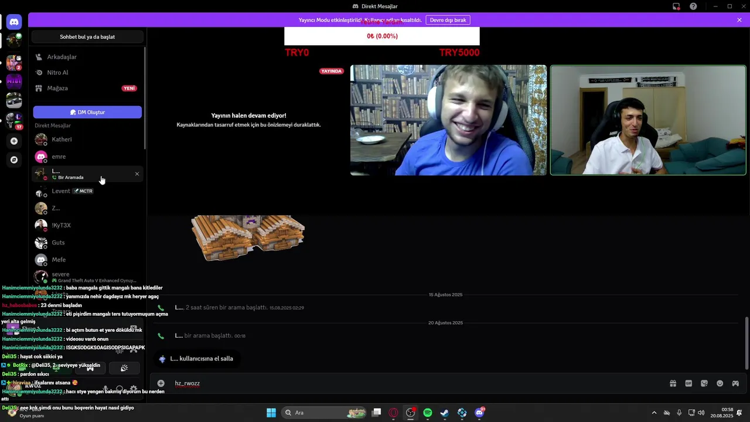Viewport: 750px width, 422px height.
Task: Open DM with emre
Action: click(x=87, y=156)
